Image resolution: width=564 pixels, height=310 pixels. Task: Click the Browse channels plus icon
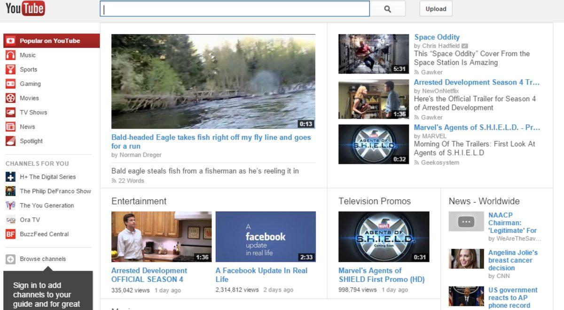(x=10, y=259)
